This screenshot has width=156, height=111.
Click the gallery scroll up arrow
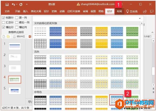point(141,23)
